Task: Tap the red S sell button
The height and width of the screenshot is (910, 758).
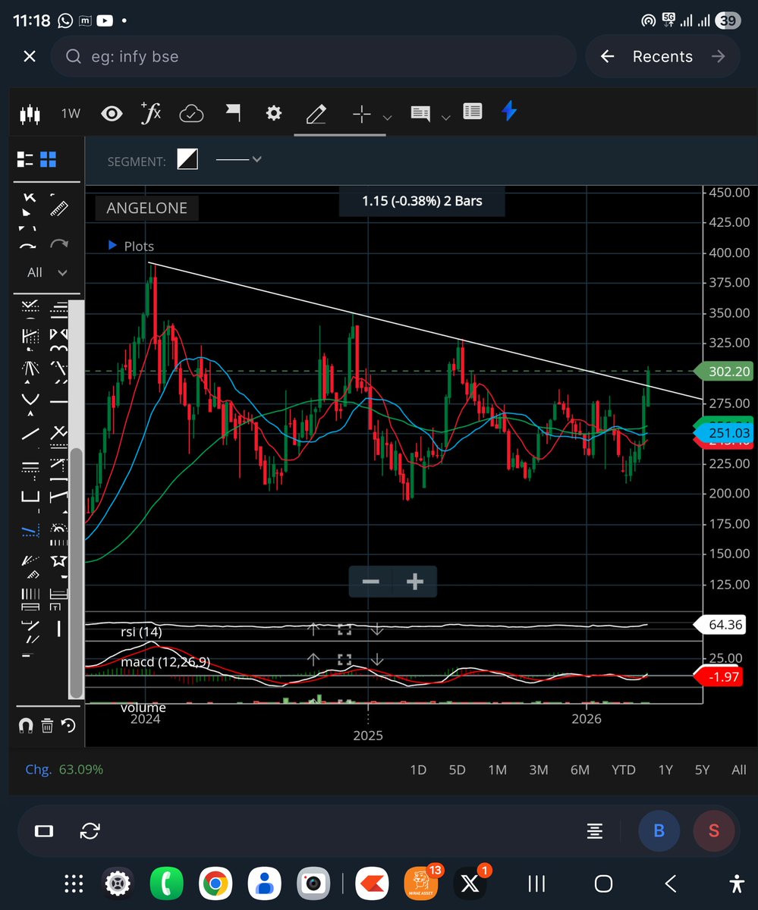Action: coord(714,830)
